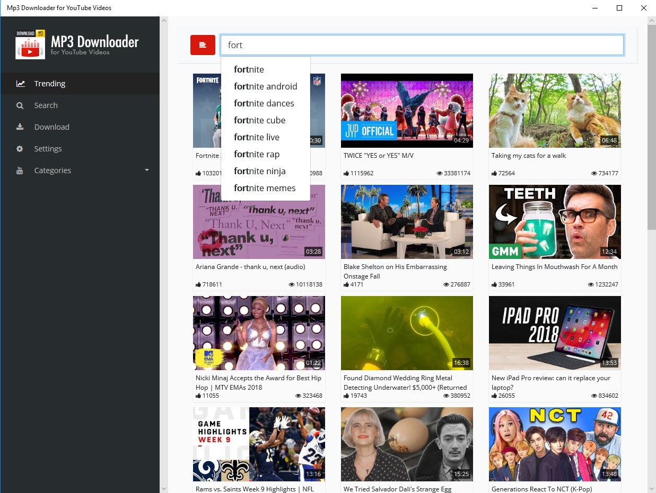Screen dimensions: 656x493
Task: Click thumbs-up icon on Nicki Minaj card
Action: tap(198, 396)
